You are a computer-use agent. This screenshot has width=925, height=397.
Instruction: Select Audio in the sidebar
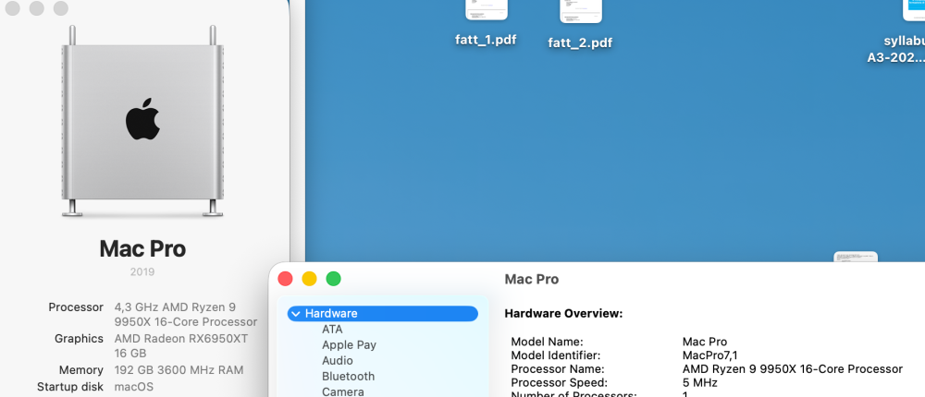(338, 360)
